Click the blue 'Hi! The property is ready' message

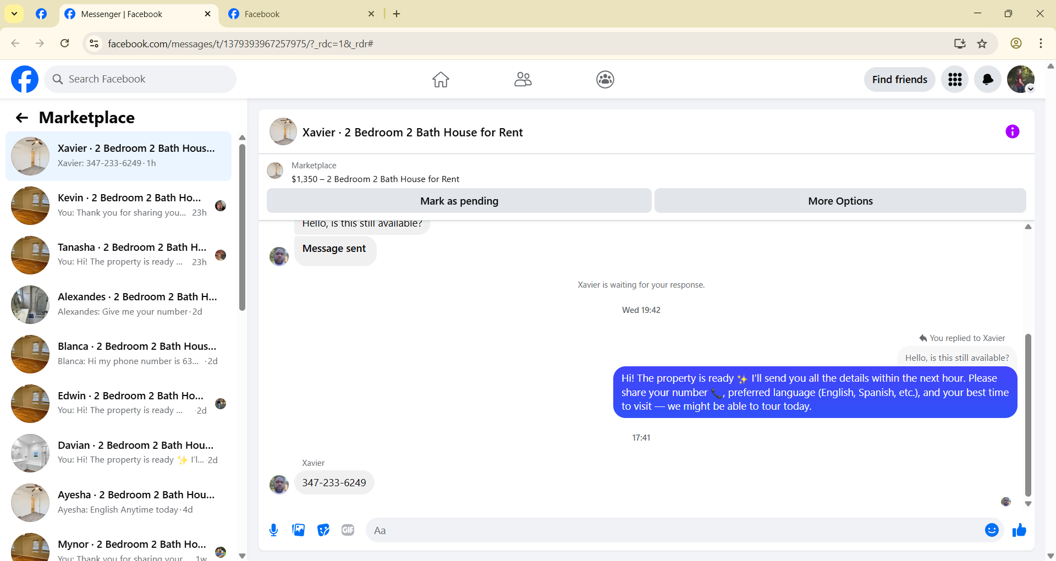tap(815, 392)
